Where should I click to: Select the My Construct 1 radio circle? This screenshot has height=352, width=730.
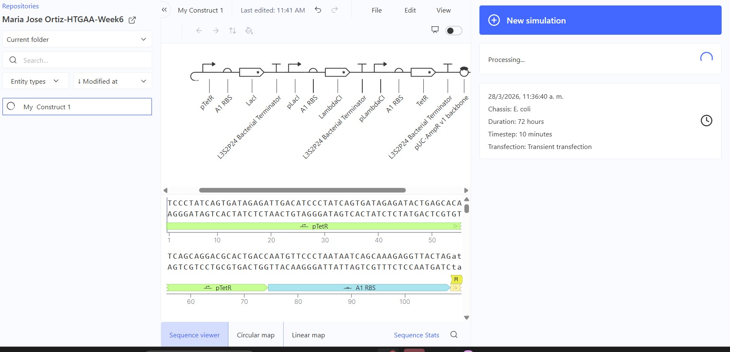click(11, 106)
